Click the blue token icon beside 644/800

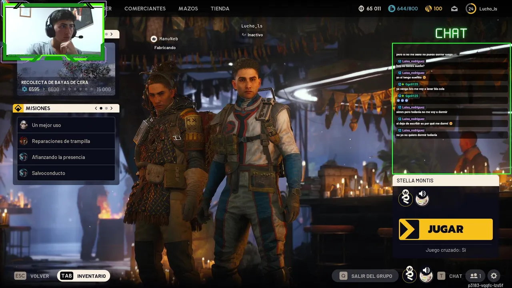pos(392,8)
